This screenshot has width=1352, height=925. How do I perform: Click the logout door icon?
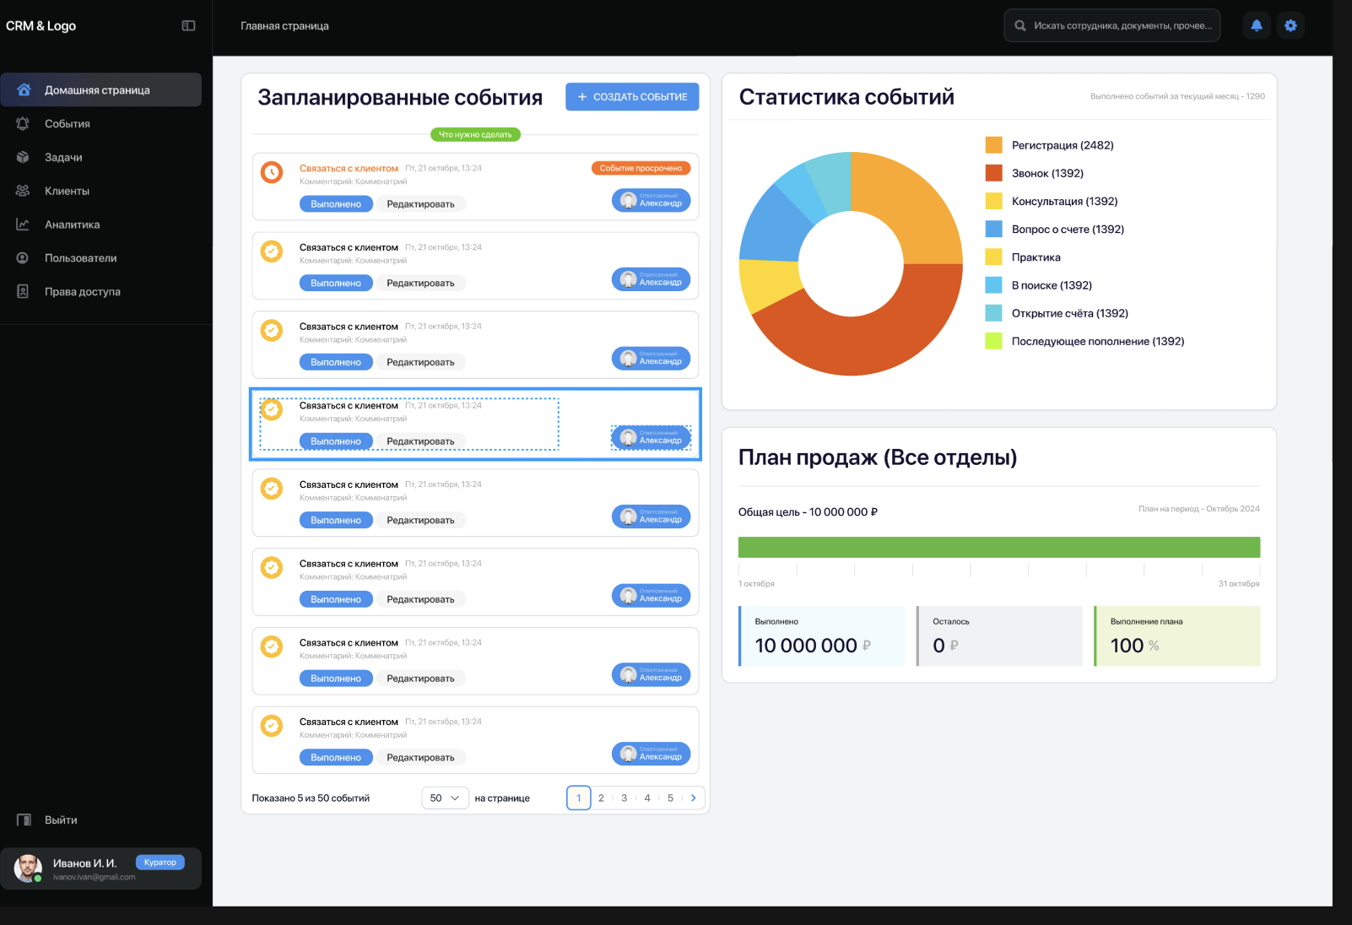[24, 820]
